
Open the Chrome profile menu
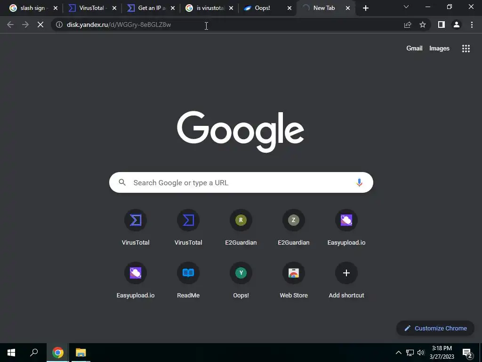(x=457, y=25)
